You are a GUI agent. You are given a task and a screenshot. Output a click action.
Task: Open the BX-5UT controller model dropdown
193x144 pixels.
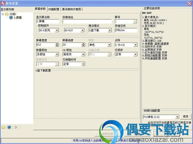[83, 30]
